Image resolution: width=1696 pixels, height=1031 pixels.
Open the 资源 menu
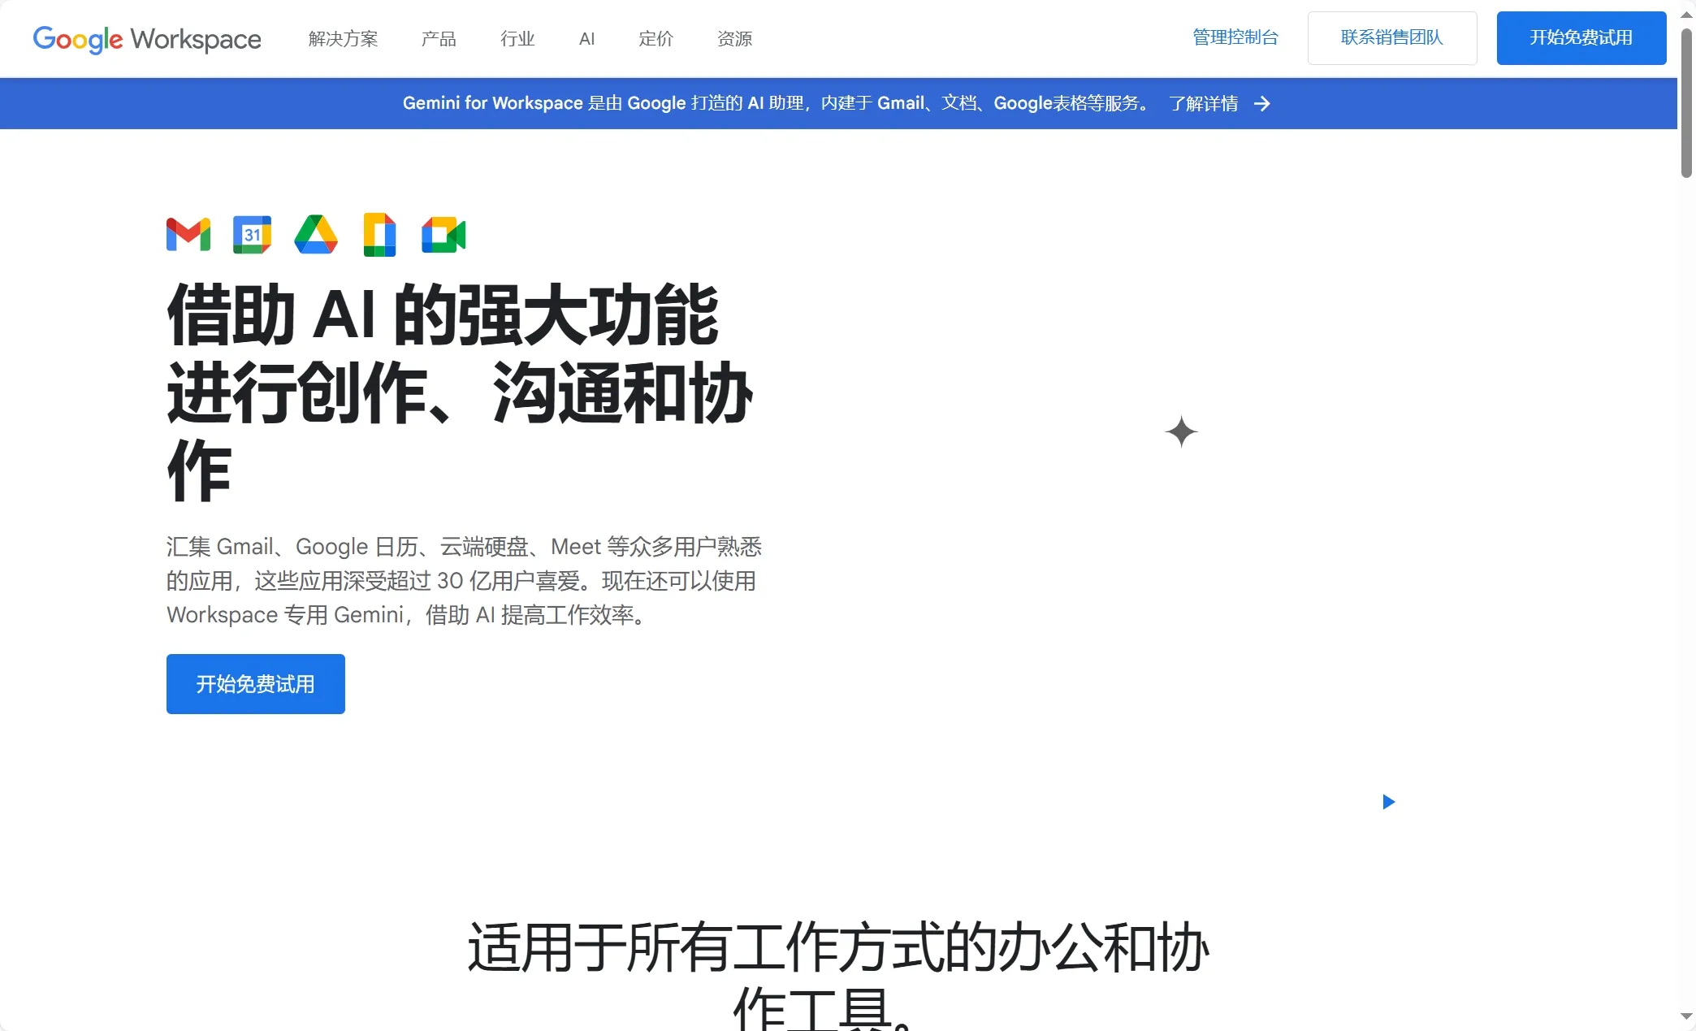tap(734, 38)
